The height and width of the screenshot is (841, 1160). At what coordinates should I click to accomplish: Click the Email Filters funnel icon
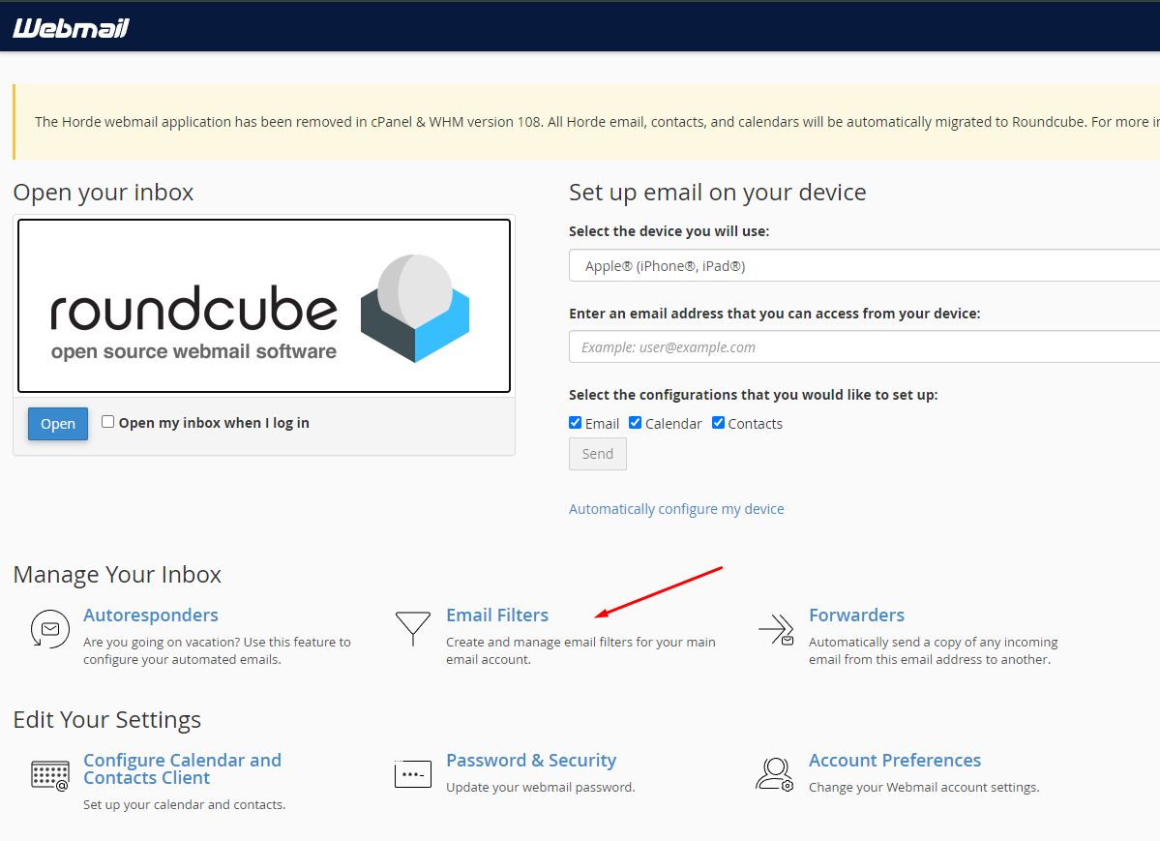[413, 628]
